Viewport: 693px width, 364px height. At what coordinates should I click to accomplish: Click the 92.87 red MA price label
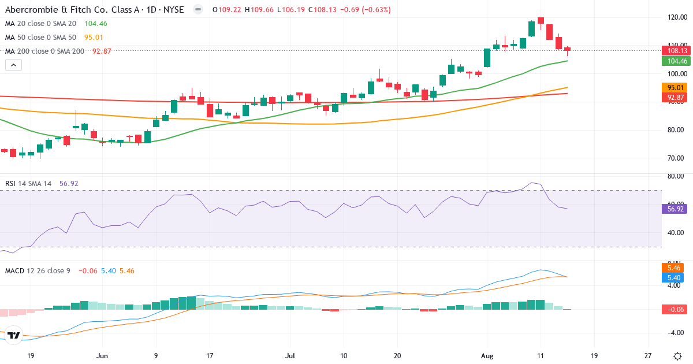pos(674,98)
